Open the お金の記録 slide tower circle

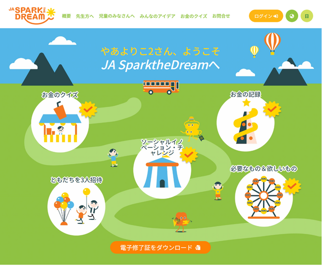pos(245,123)
